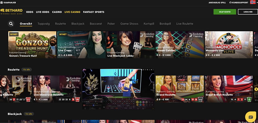This screenshot has width=258, height=123.
Task: Launch the Dream Catcher game
Action: point(180,45)
